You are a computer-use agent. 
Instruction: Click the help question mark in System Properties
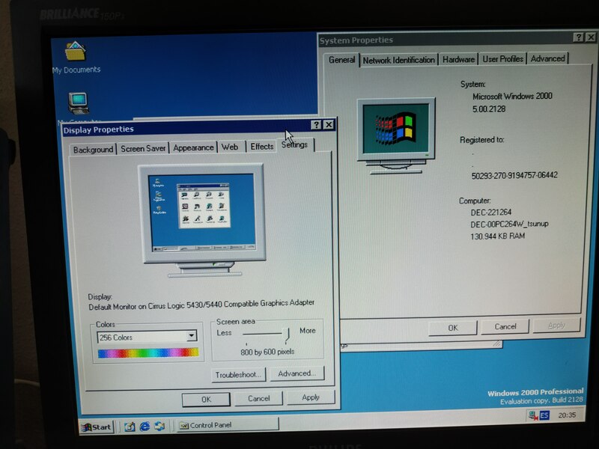[x=578, y=37]
